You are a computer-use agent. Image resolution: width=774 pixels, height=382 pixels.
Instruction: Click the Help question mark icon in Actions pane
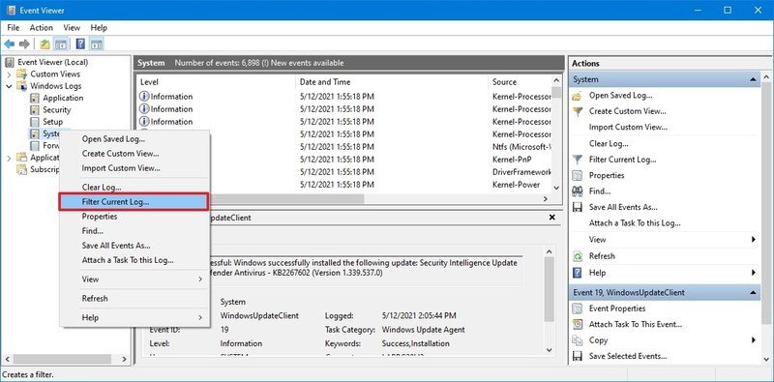(577, 273)
